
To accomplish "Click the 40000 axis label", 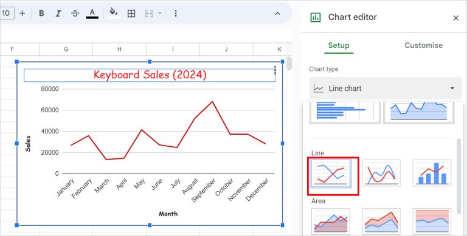I will (50, 132).
